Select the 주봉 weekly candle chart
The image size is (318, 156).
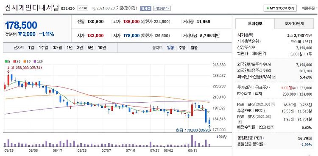coord(182,48)
